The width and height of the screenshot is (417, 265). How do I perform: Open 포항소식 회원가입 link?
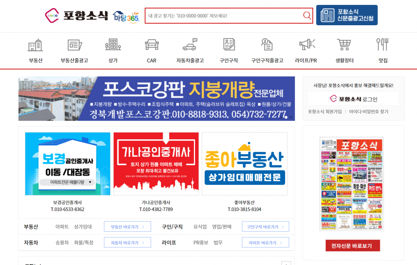(x=325, y=112)
